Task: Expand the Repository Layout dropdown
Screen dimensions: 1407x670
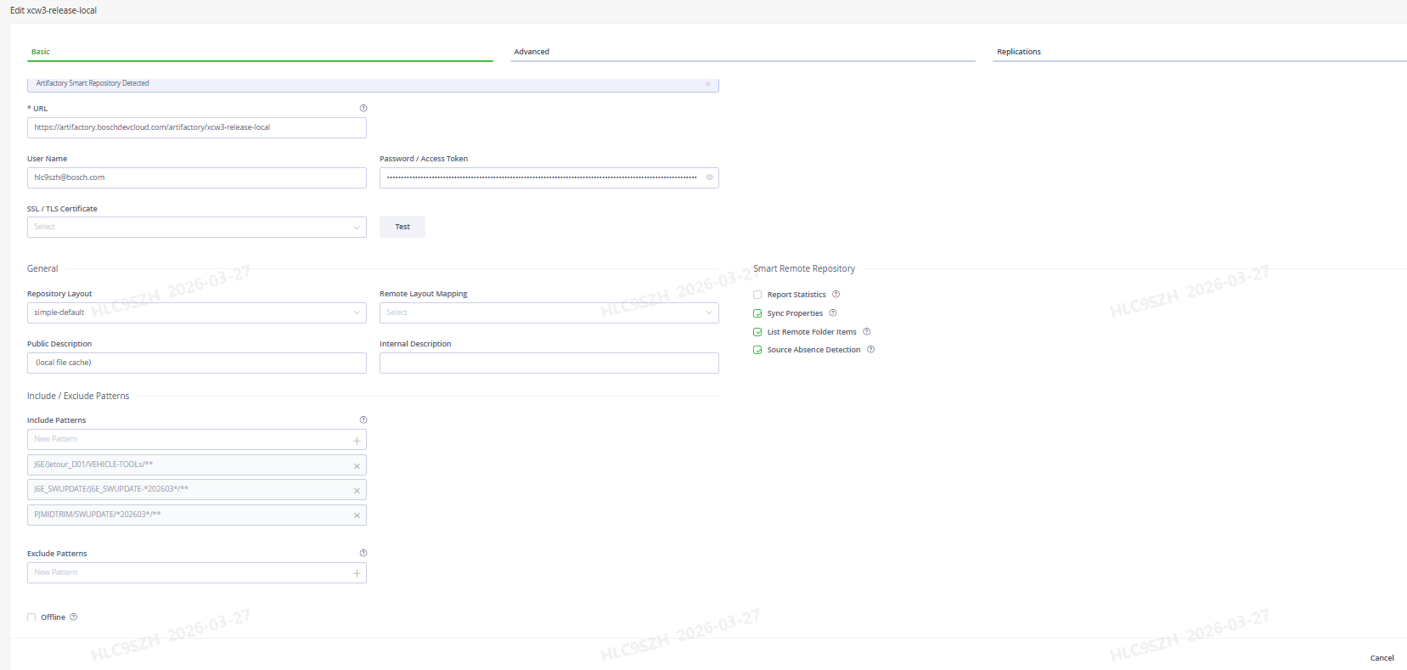Action: [x=196, y=312]
